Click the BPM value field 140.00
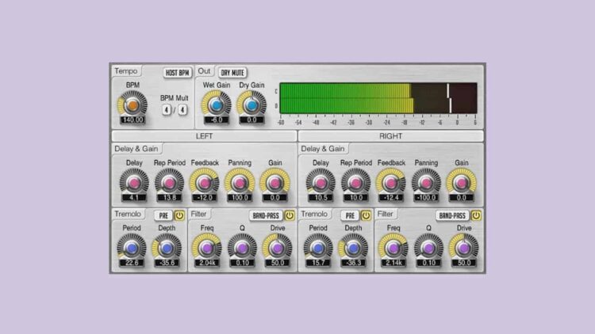The height and width of the screenshot is (334, 595). pos(132,120)
